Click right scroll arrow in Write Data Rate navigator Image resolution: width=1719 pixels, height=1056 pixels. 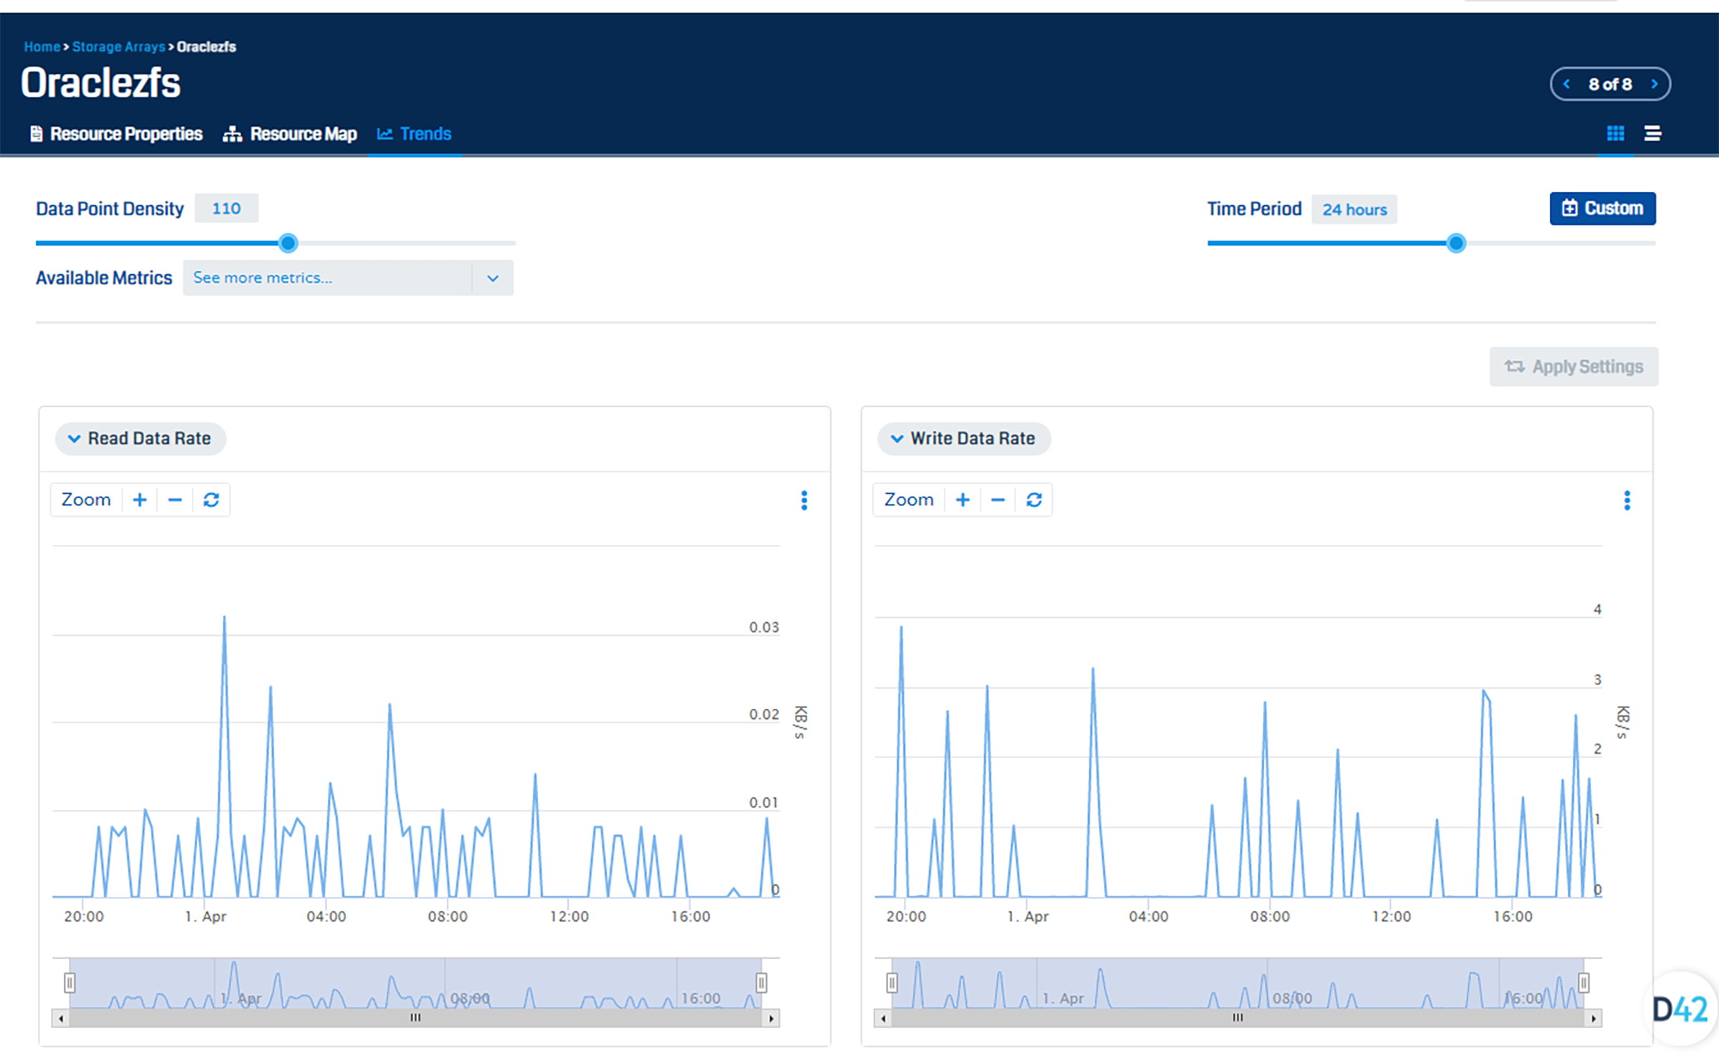[x=1593, y=1018]
